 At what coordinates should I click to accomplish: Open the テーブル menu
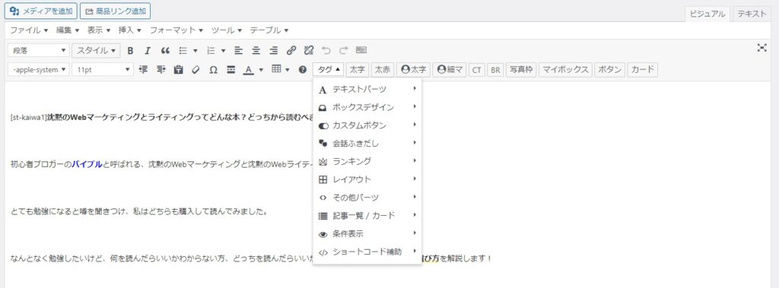point(269,30)
